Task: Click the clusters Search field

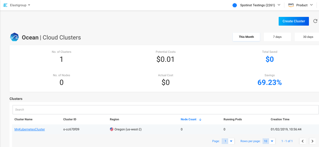Action: click(x=165, y=110)
